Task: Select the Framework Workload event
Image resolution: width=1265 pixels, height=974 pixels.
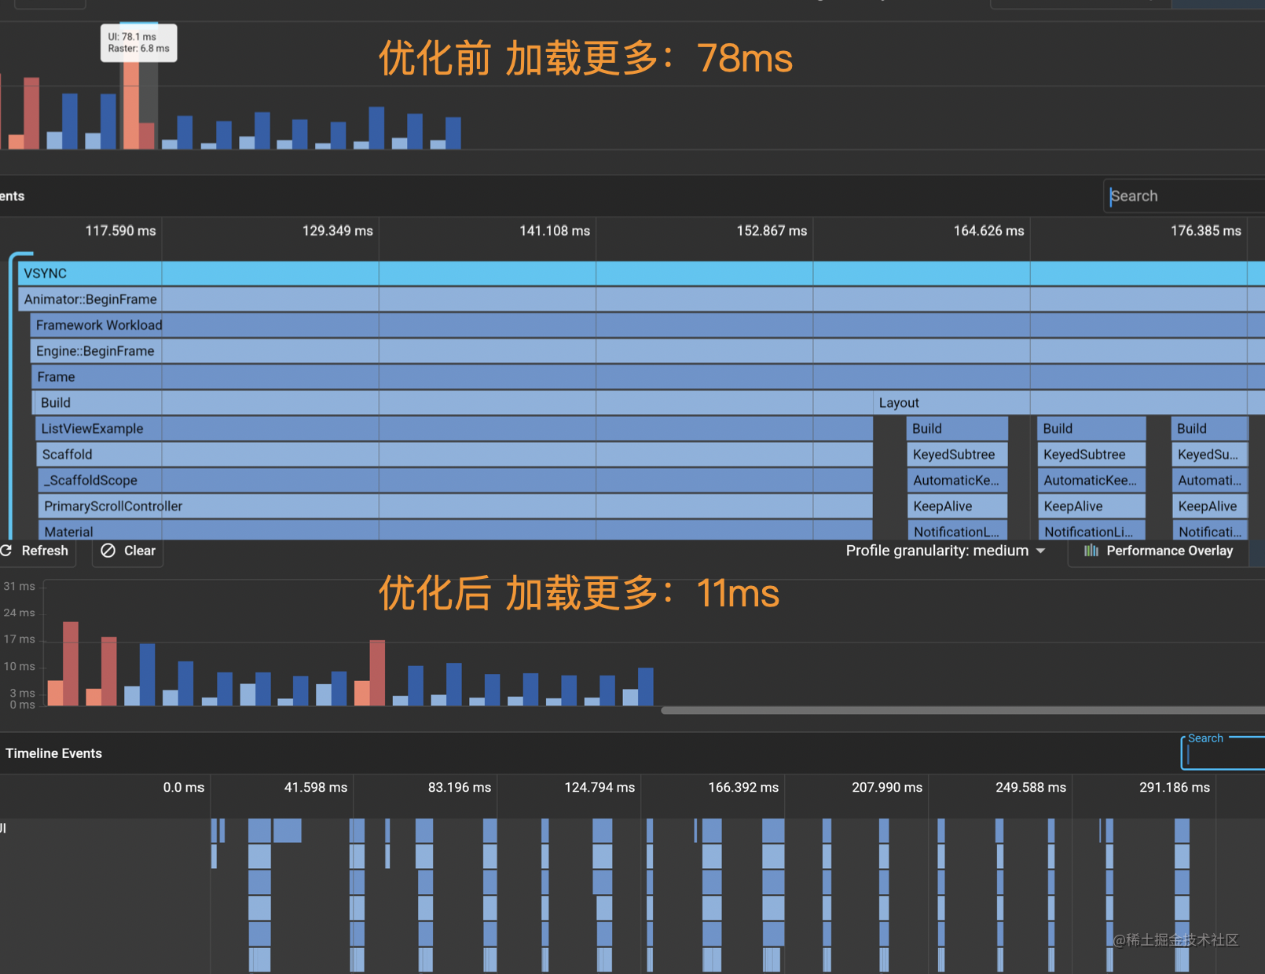Action: point(647,325)
